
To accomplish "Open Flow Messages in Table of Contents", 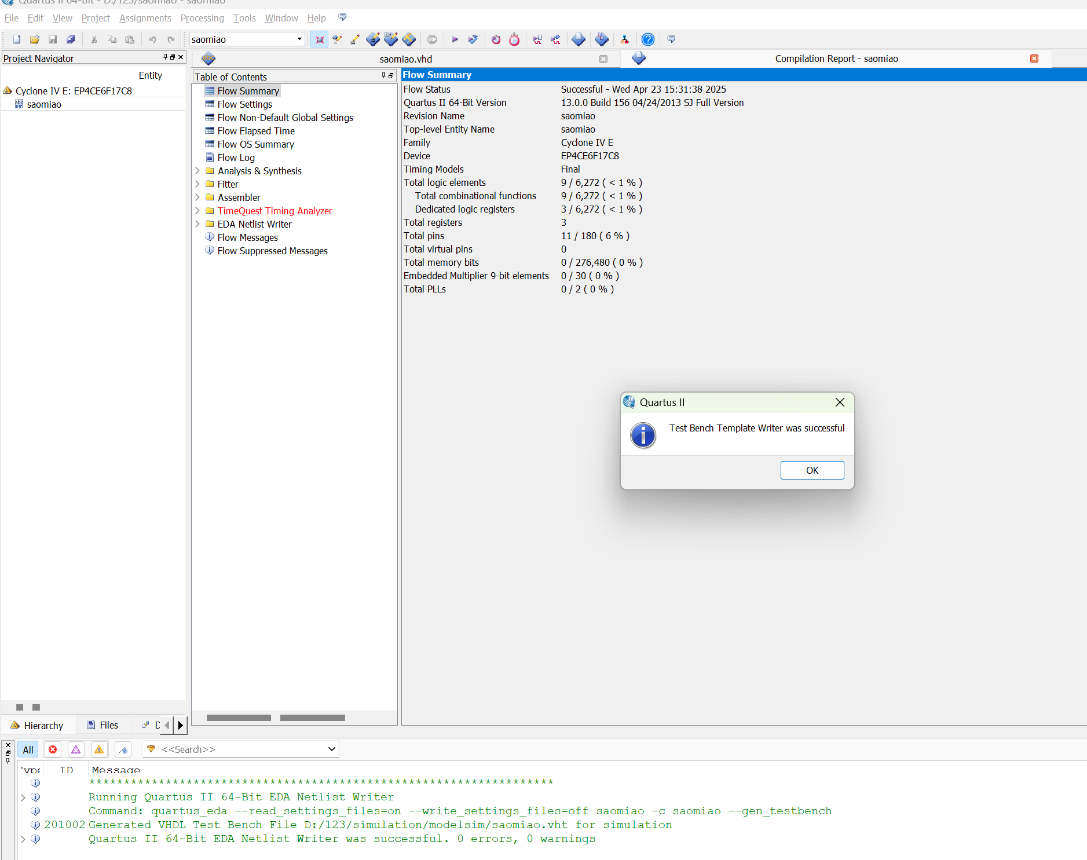I will [247, 237].
